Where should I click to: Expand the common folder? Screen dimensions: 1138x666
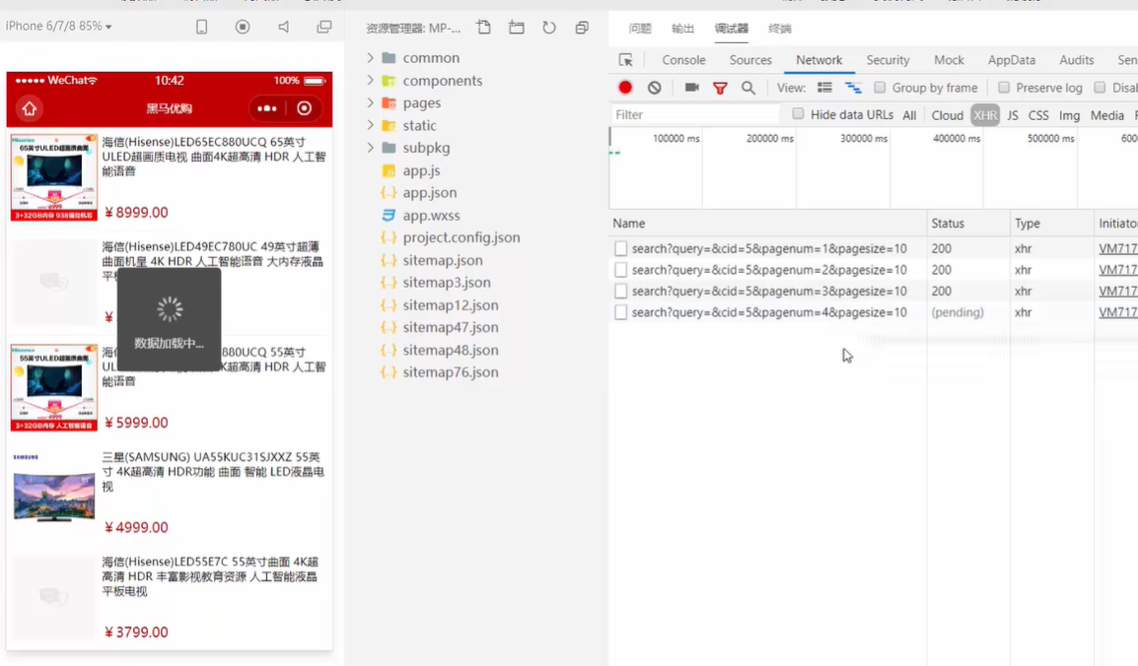[370, 57]
